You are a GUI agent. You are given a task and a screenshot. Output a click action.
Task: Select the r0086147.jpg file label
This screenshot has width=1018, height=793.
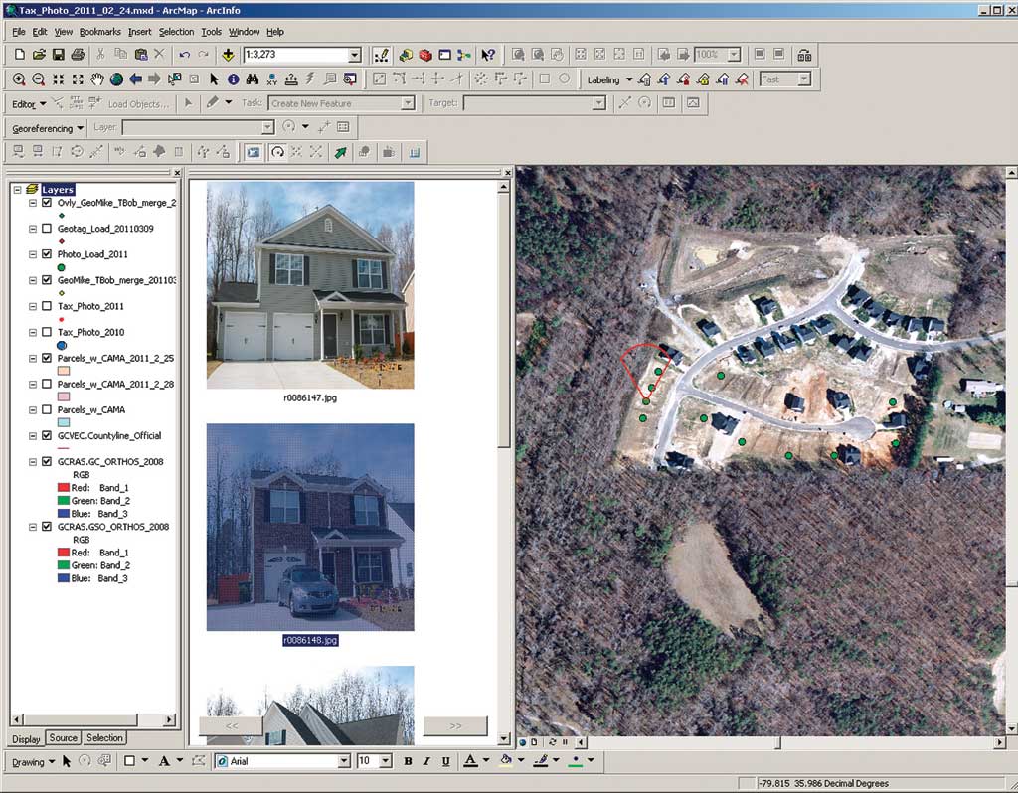[x=310, y=397]
